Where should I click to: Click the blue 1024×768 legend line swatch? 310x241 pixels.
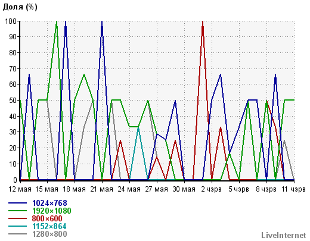pyautogui.click(x=17, y=203)
